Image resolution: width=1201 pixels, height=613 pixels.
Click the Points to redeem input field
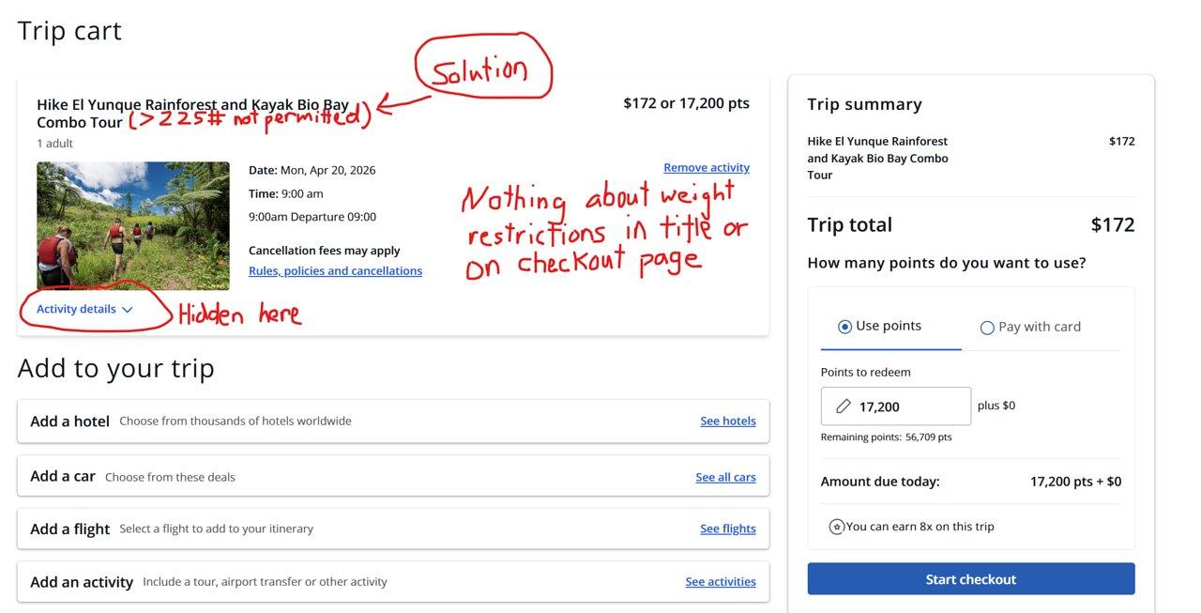click(x=896, y=406)
